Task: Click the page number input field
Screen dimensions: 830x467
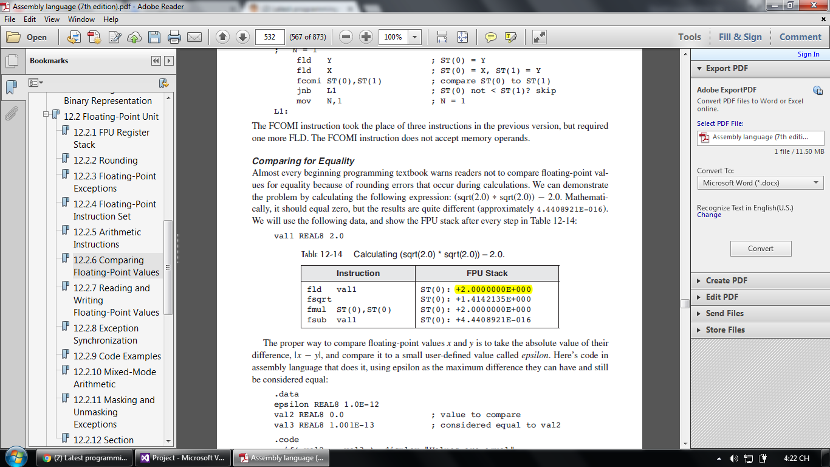Action: point(270,37)
